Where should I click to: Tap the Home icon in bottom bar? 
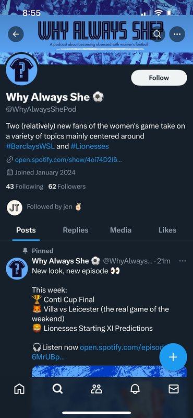click(19, 389)
